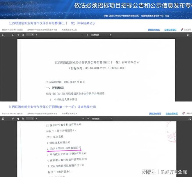Open search in the page 2 viewer toolbar
Viewport: 192px width, 177px height.
point(13,119)
